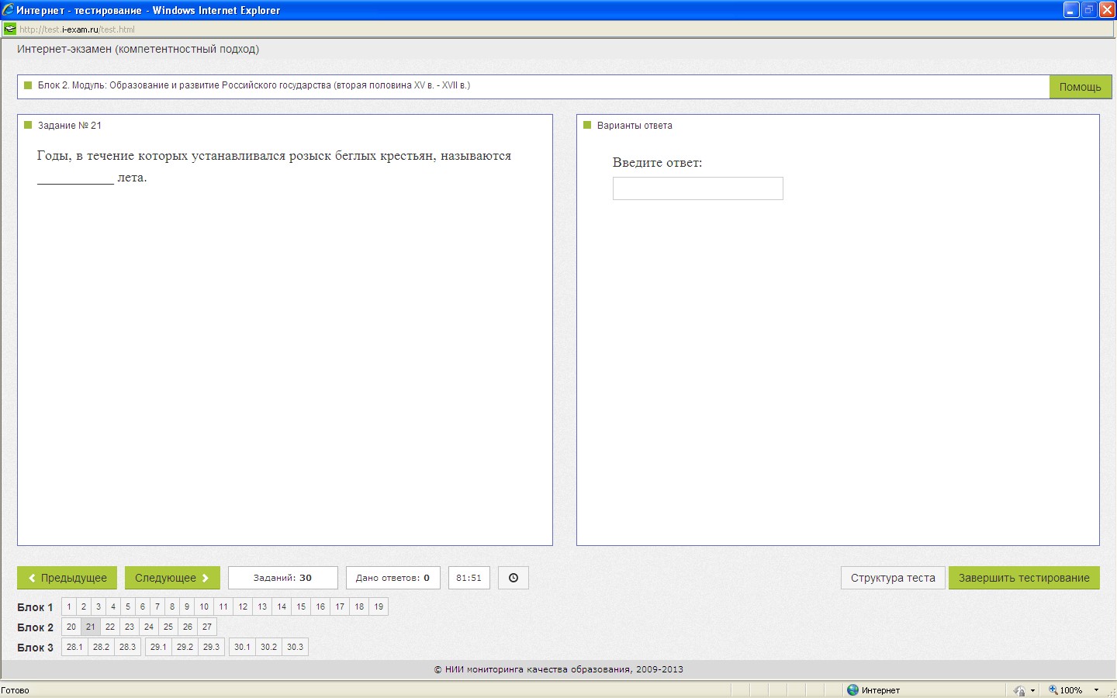Select question 13 in Блок 1
The width and height of the screenshot is (1117, 698).
point(262,606)
